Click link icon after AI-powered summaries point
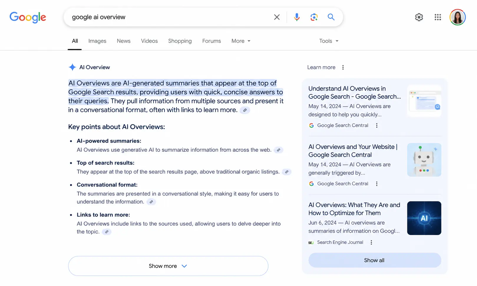Image resolution: width=477 pixels, height=286 pixels. pos(278,150)
